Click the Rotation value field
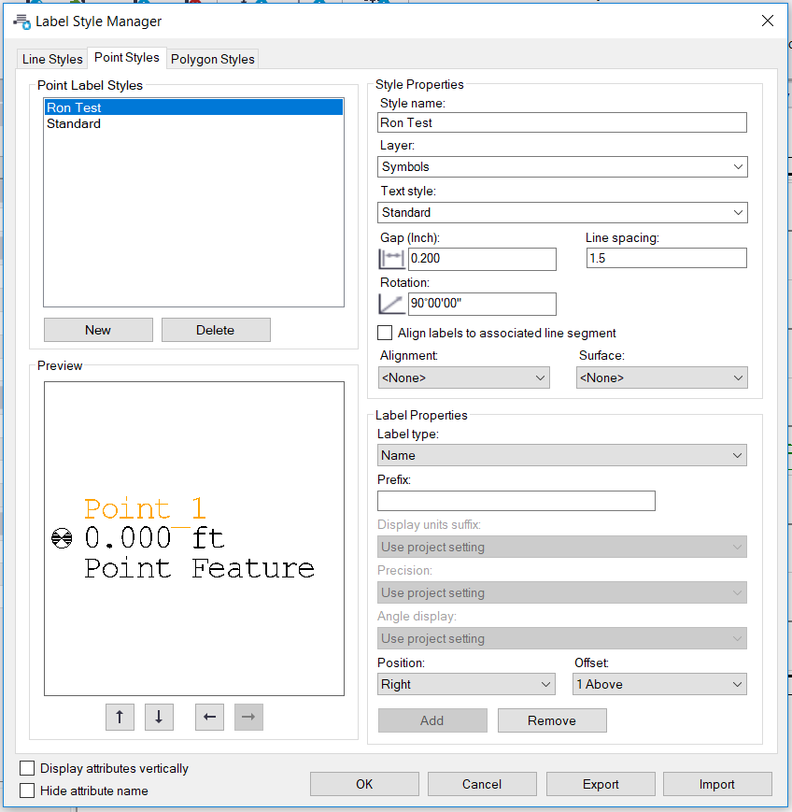 pos(483,304)
